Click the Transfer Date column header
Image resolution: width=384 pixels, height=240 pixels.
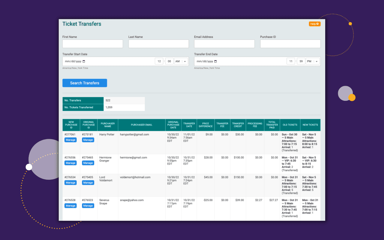[x=189, y=125]
